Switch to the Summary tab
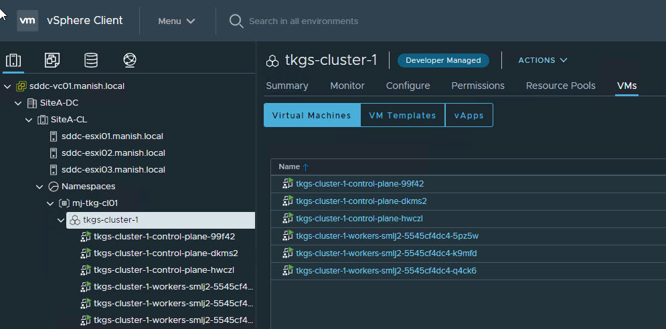This screenshot has width=666, height=329. click(x=286, y=86)
